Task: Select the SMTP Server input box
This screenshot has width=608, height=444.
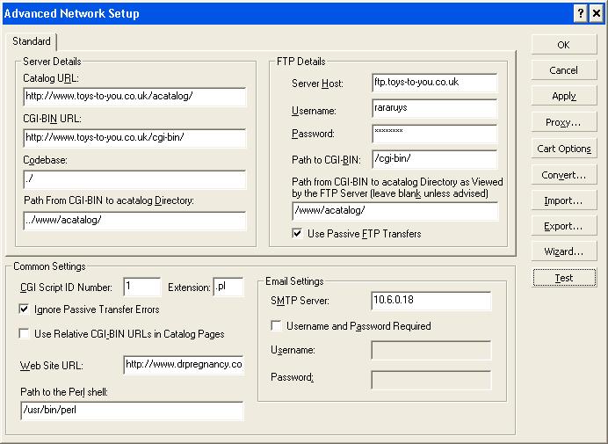Action: point(430,302)
